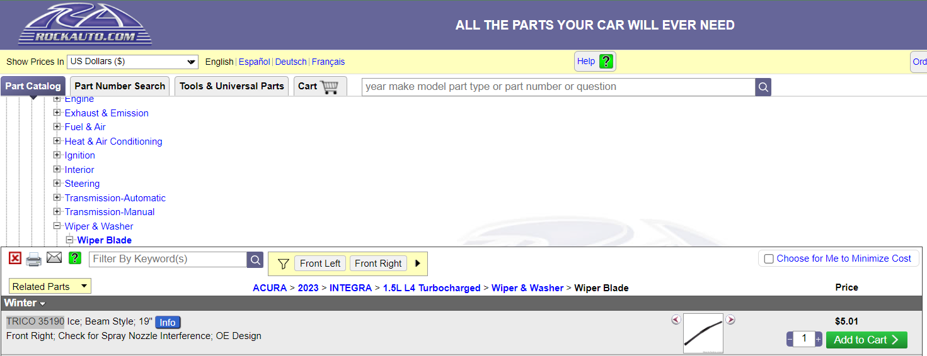Click the English language option

[219, 62]
